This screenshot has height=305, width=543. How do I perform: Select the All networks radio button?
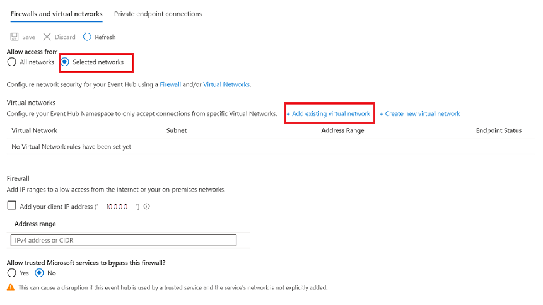point(11,62)
